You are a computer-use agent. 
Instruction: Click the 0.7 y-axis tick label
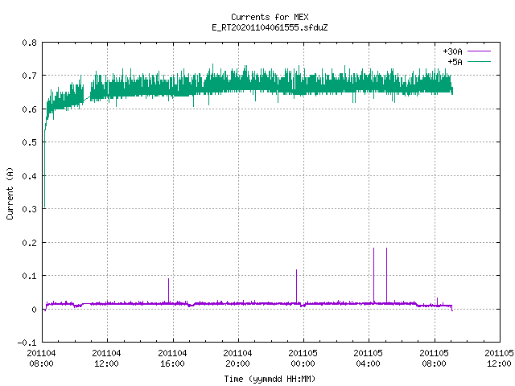pos(29,76)
